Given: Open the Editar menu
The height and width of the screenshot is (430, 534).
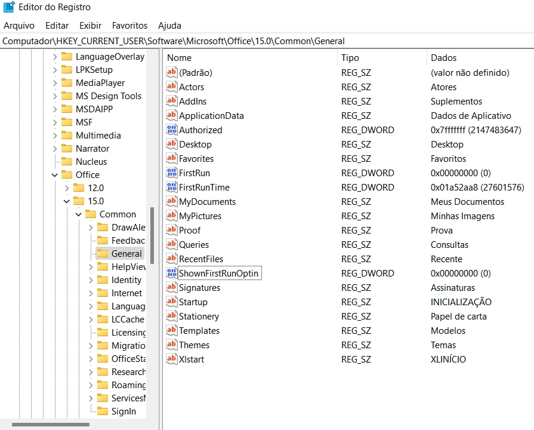Looking at the screenshot, I should (x=57, y=26).
